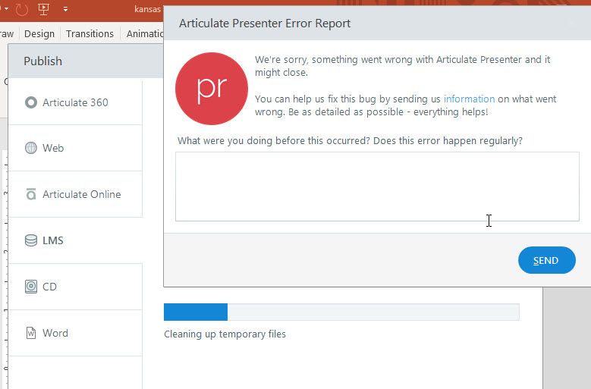Viewport: 591px width, 389px height.
Task: Open the Animations ribbon tab
Action: click(x=144, y=33)
